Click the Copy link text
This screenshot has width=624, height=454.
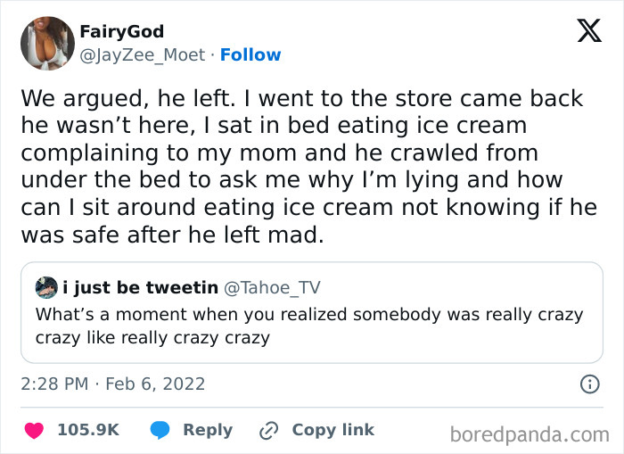coord(333,430)
